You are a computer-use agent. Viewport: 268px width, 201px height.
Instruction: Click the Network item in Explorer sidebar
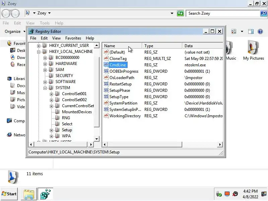pos(16,135)
